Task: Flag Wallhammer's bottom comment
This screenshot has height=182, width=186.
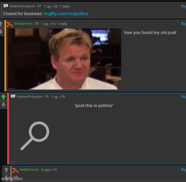Action: [183, 170]
